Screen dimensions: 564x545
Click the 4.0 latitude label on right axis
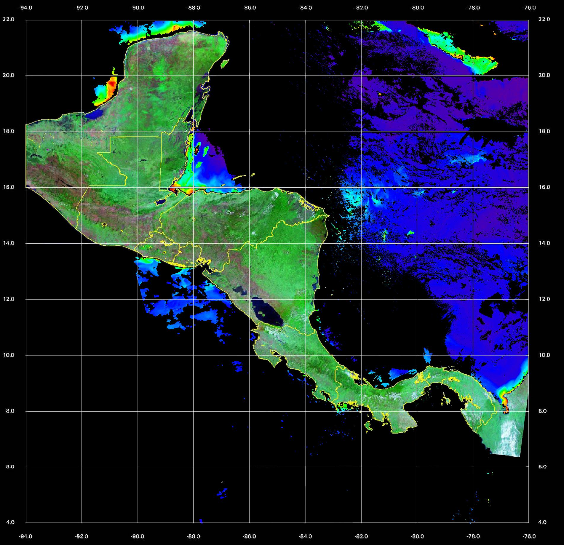pos(542,522)
